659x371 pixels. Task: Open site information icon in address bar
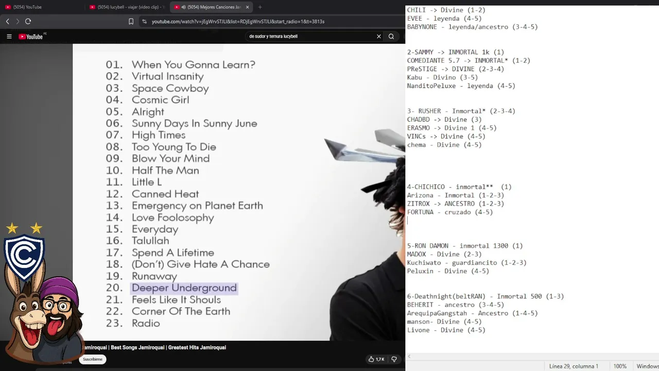(x=144, y=21)
